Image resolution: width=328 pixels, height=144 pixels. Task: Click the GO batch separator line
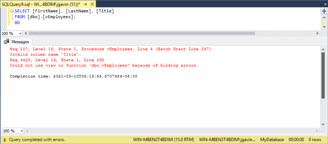(x=17, y=23)
